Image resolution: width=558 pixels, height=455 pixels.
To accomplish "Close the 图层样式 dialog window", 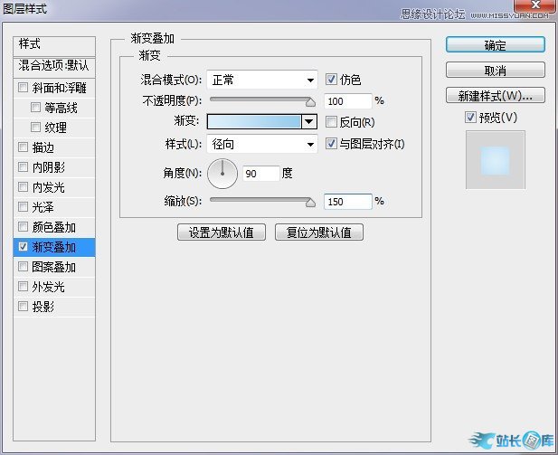I will (535, 5).
